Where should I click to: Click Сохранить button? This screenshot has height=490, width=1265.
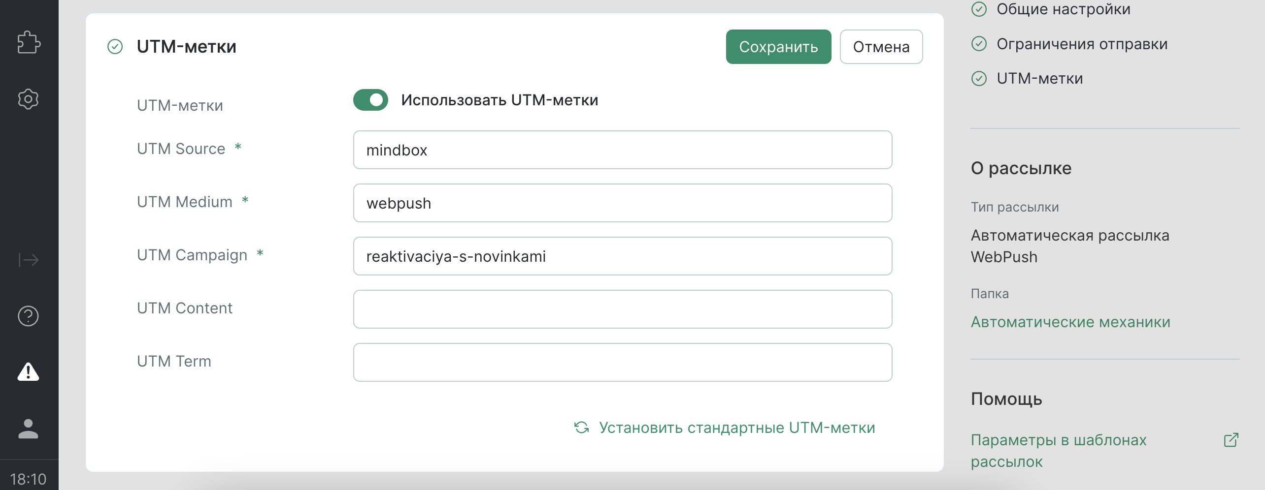point(778,47)
